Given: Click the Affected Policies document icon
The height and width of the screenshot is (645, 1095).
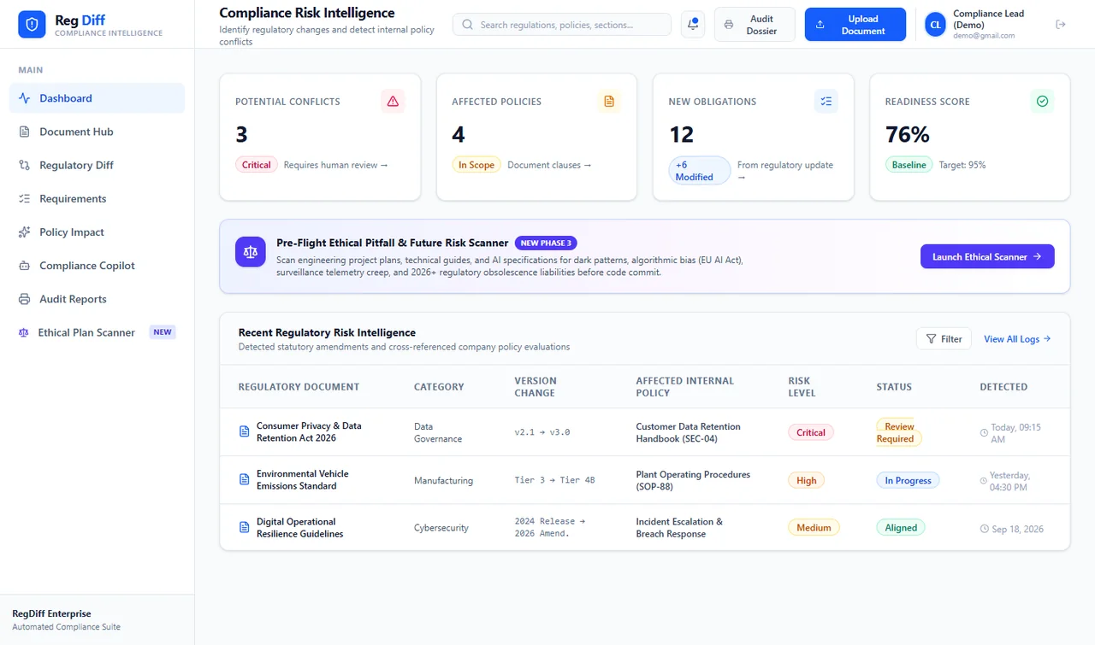Looking at the screenshot, I should pos(609,101).
